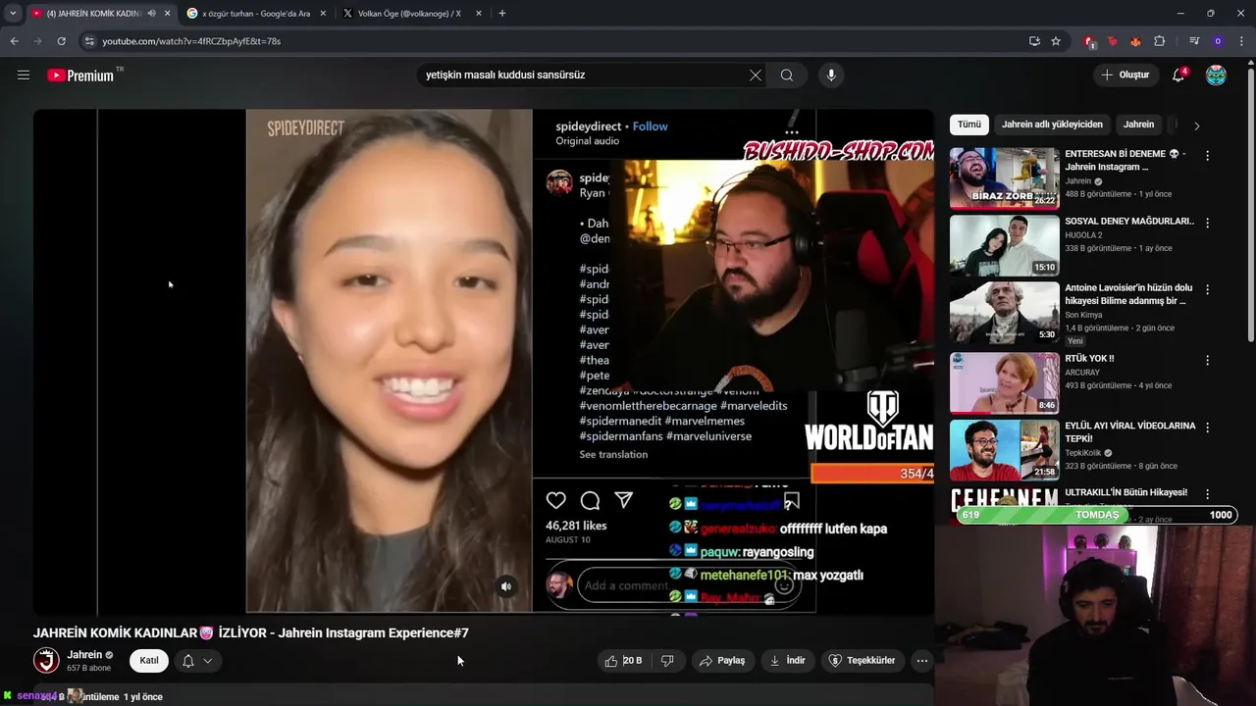
Task: Like the video (20 B)
Action: tap(623, 661)
